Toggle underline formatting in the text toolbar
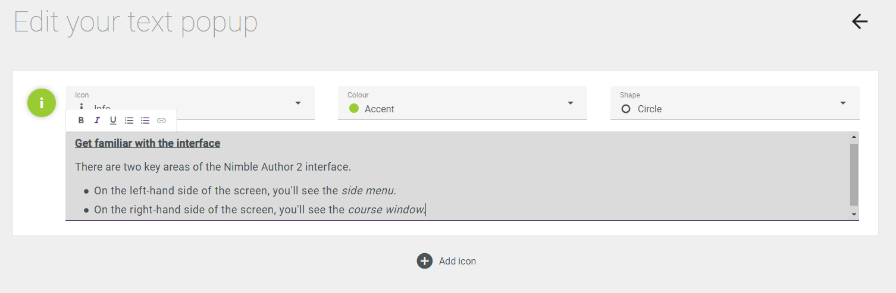The image size is (896, 293). [113, 121]
